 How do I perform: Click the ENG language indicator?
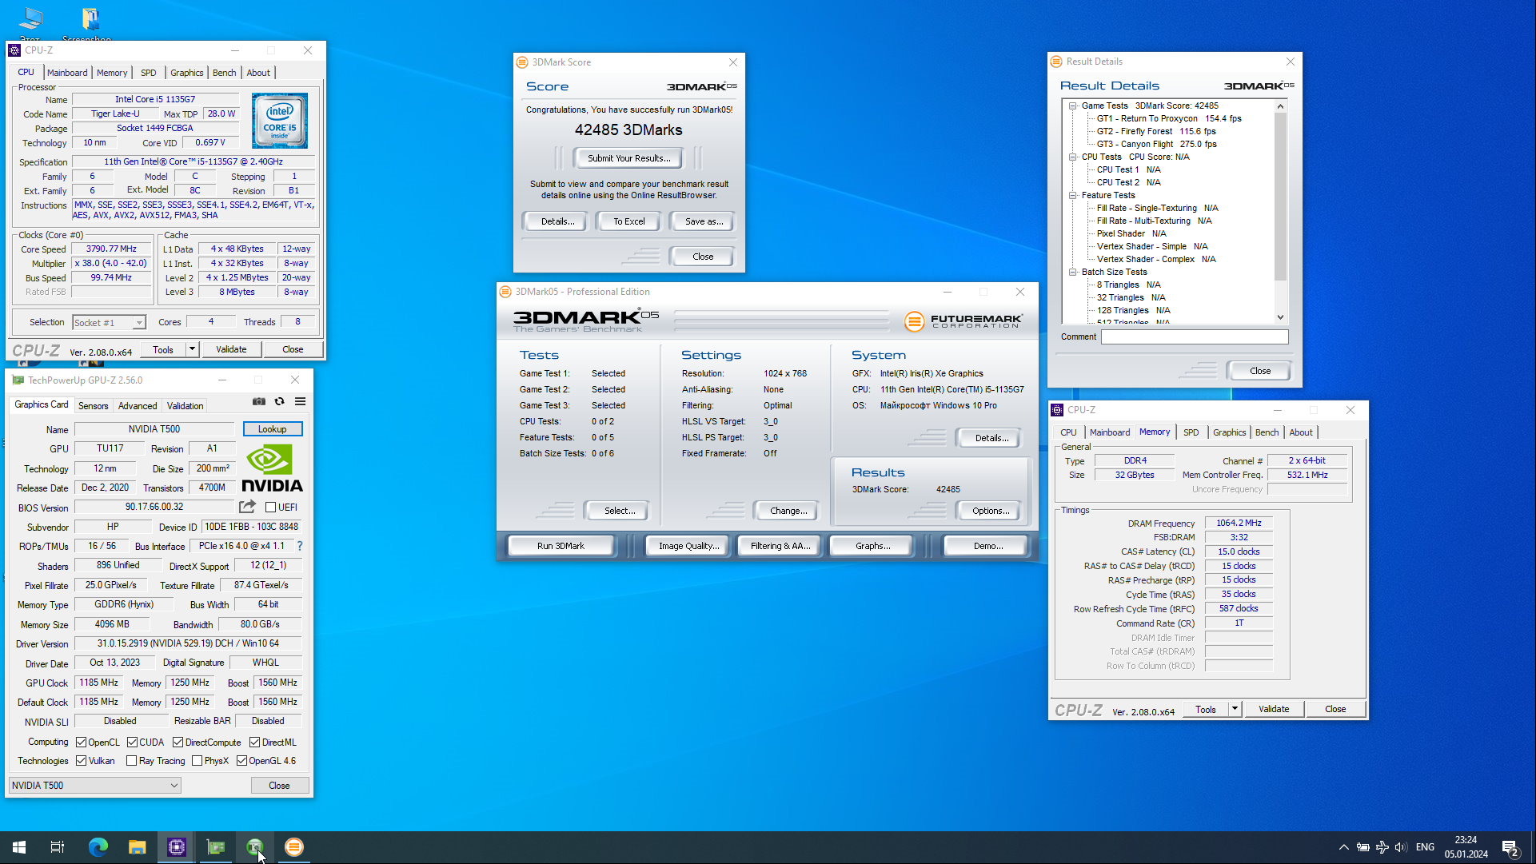tap(1425, 847)
